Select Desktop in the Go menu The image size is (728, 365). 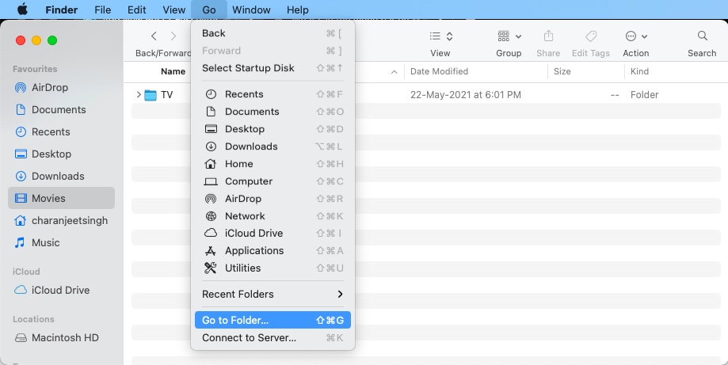pyautogui.click(x=273, y=129)
